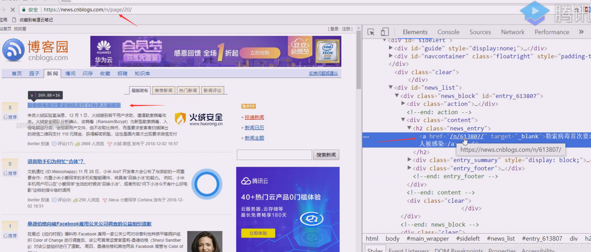Open the 投递新闻 link
This screenshot has height=252, width=591.
pos(254,117)
